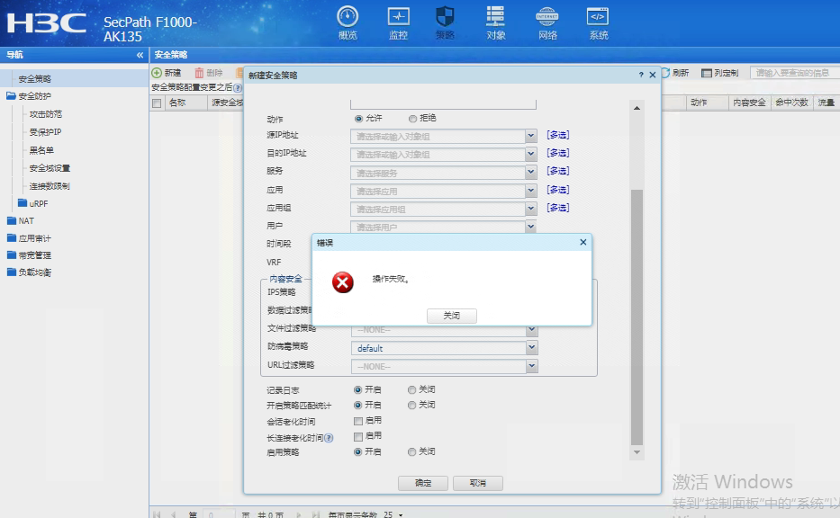Click the 安全防护 folder icon
This screenshot has height=518, width=840.
coord(11,96)
